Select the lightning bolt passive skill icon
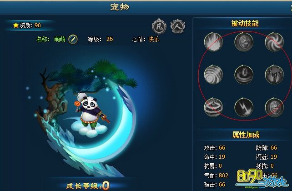 coord(244,107)
